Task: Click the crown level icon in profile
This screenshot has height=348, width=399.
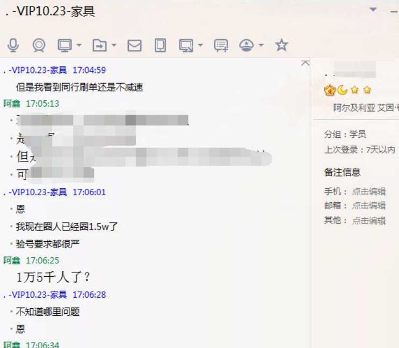Action: coord(330,90)
